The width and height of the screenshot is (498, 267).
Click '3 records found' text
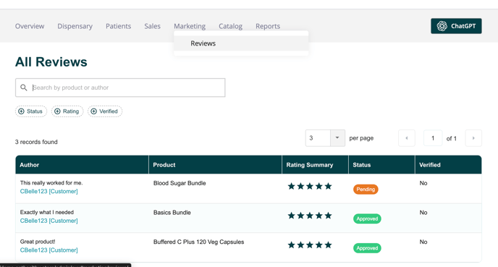click(x=36, y=142)
